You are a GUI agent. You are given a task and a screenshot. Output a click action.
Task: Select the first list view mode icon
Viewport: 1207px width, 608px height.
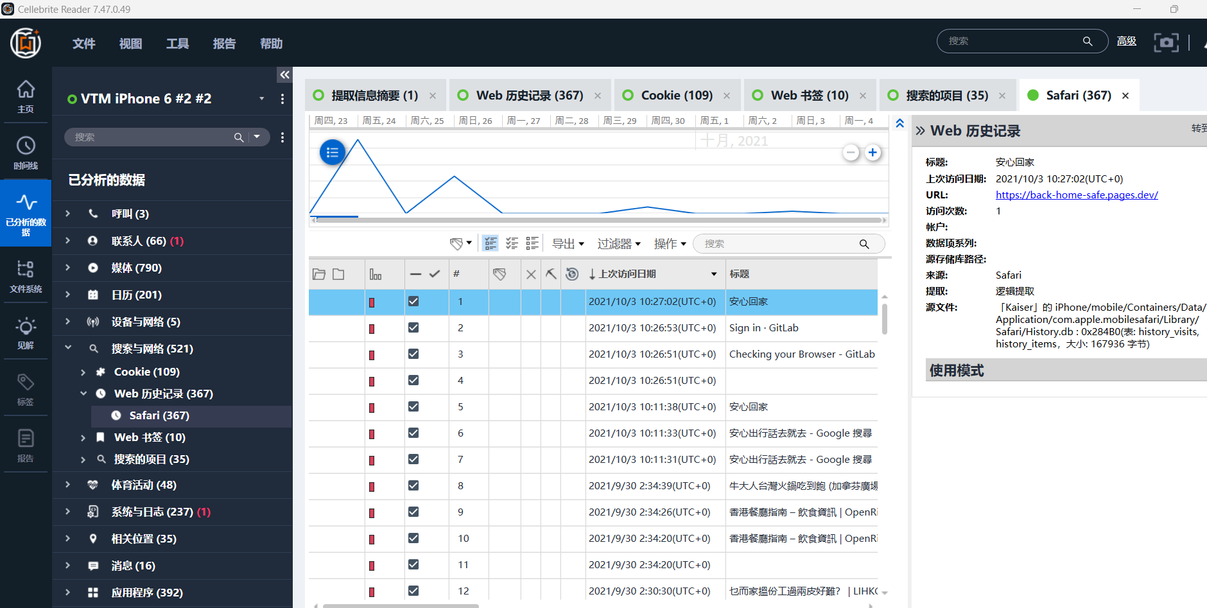pyautogui.click(x=491, y=243)
